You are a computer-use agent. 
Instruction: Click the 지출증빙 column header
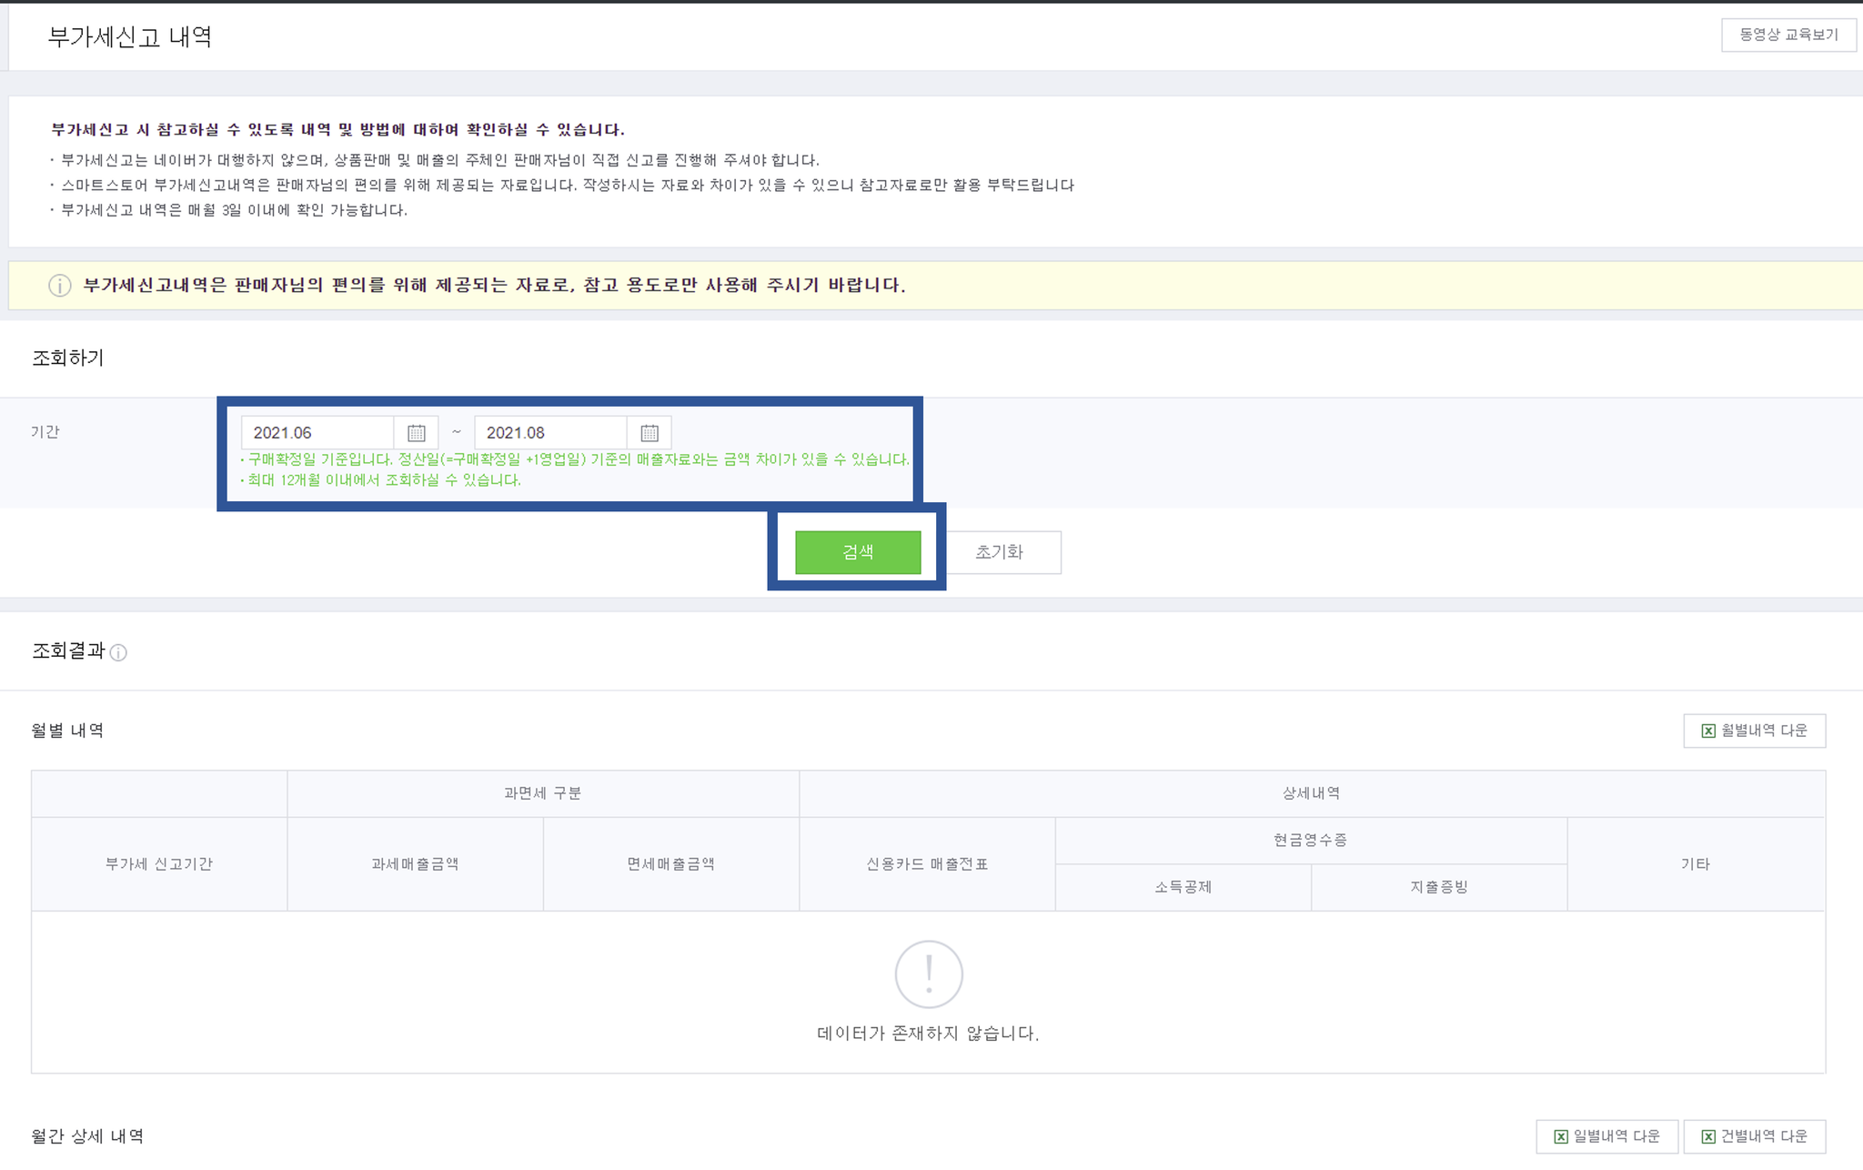1439,887
